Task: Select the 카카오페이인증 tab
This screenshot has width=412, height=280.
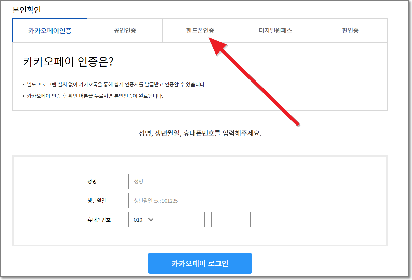Action: 50,30
